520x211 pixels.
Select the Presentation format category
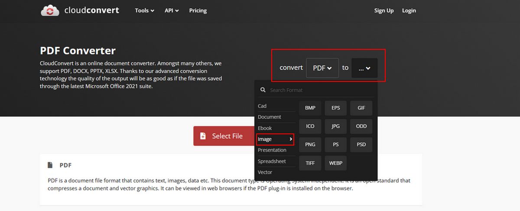276,150
